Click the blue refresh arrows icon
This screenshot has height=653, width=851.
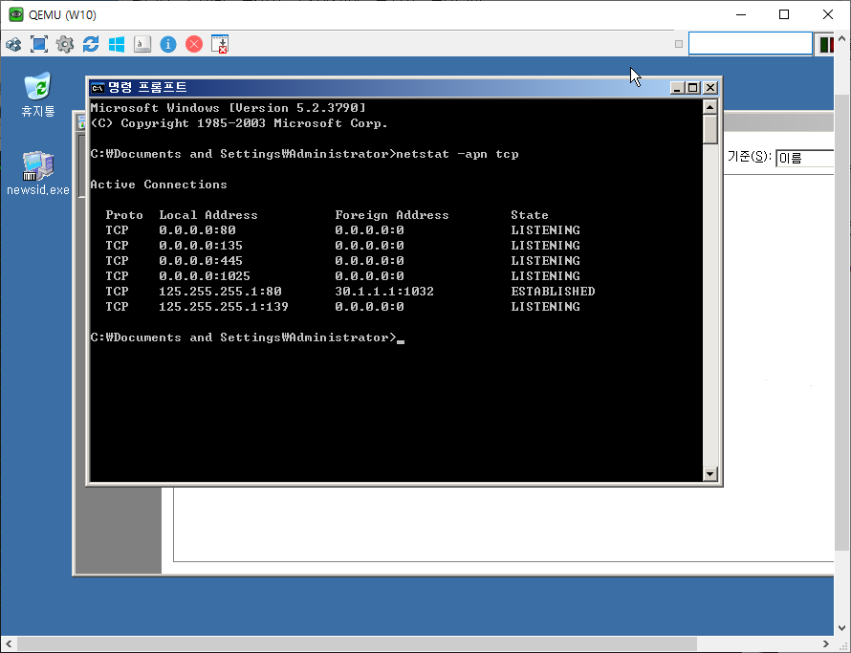[91, 44]
